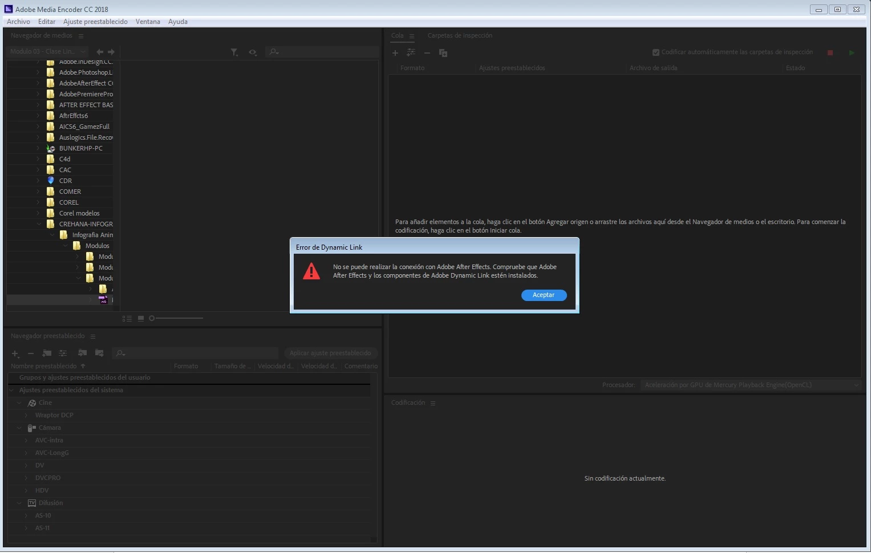The image size is (871, 553).
Task: Open the Codificación panel menu
Action: (x=433, y=403)
